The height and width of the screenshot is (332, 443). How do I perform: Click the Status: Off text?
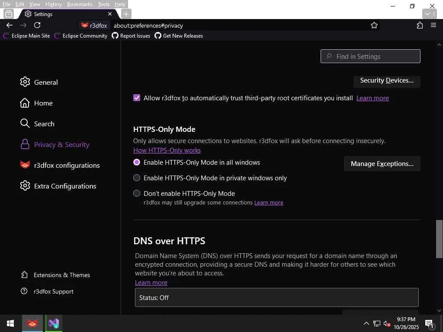coord(154,297)
